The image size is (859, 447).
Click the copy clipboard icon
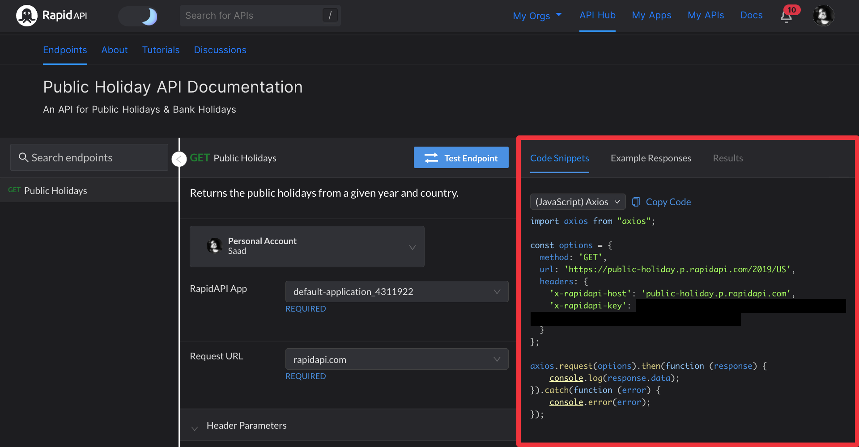point(636,202)
